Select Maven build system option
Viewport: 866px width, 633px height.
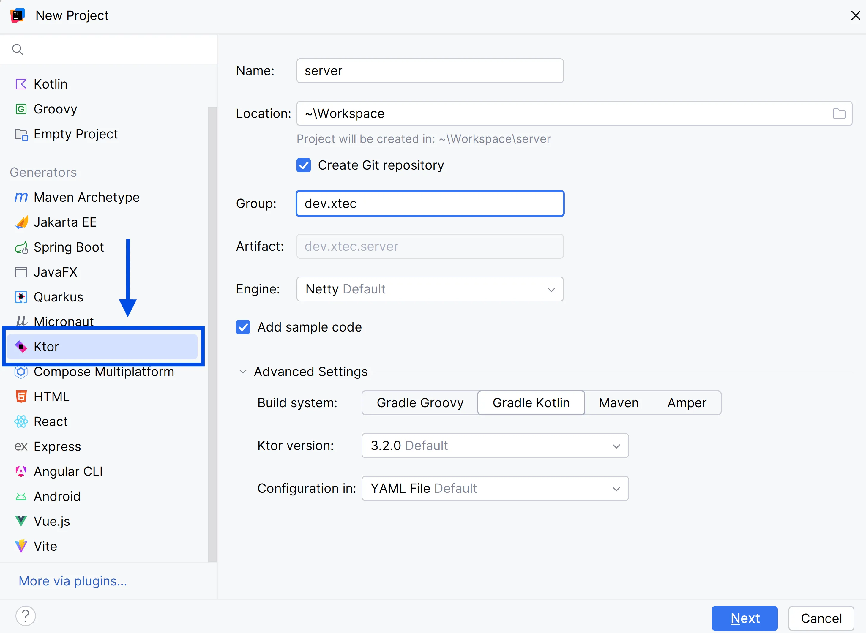[x=619, y=403]
